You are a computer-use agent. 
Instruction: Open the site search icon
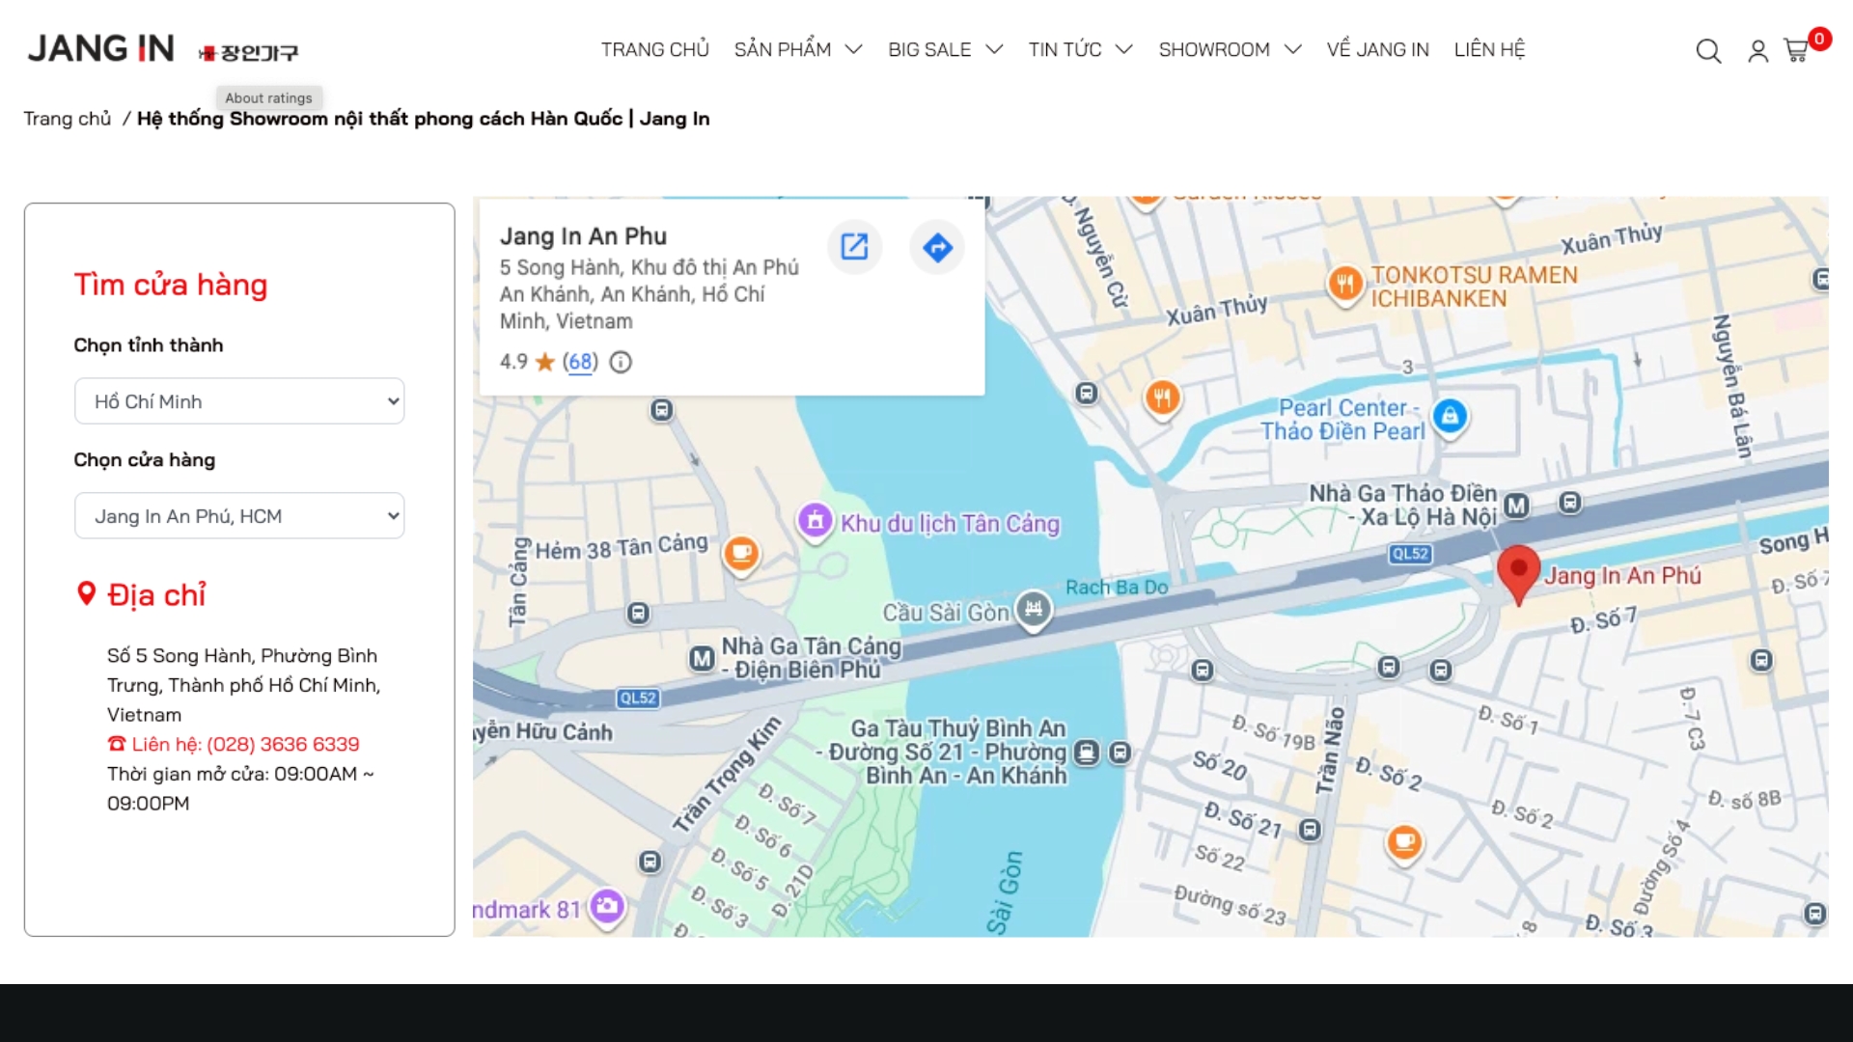pos(1708,50)
